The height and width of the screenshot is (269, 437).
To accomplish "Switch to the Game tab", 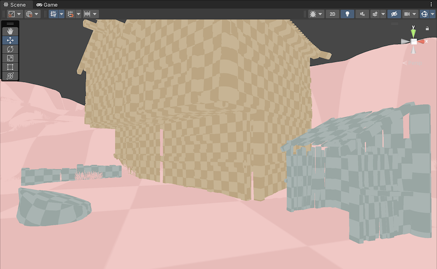I will 47,5.
